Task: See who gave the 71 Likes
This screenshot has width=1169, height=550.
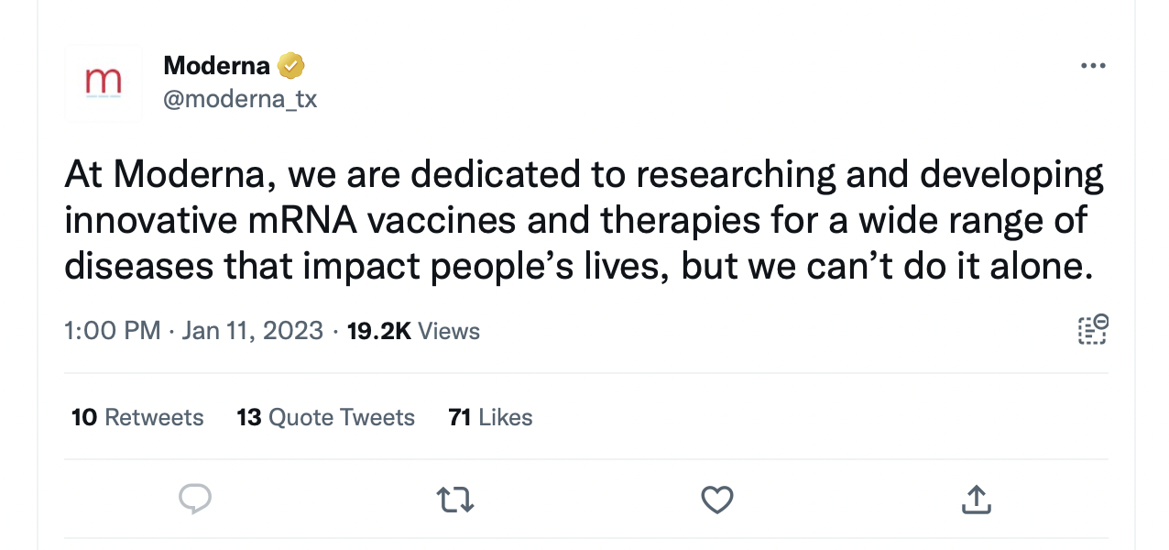Action: 490,418
